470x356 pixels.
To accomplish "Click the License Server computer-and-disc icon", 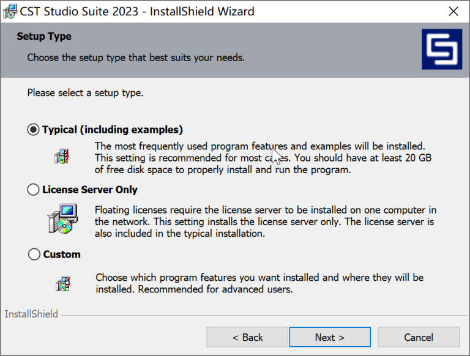I will pyautogui.click(x=62, y=218).
